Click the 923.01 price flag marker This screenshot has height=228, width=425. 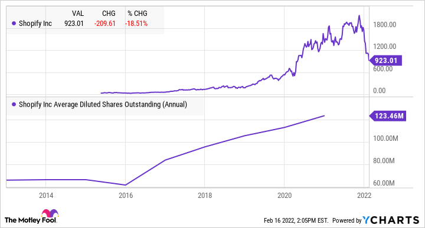point(385,60)
